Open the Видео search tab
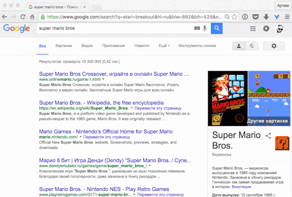Image resolution: width=292 pixels, height=197 pixels. [87, 46]
